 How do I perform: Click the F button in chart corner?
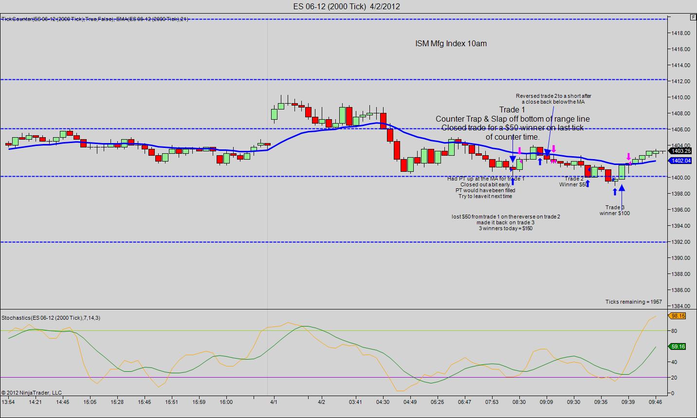[693, 17]
